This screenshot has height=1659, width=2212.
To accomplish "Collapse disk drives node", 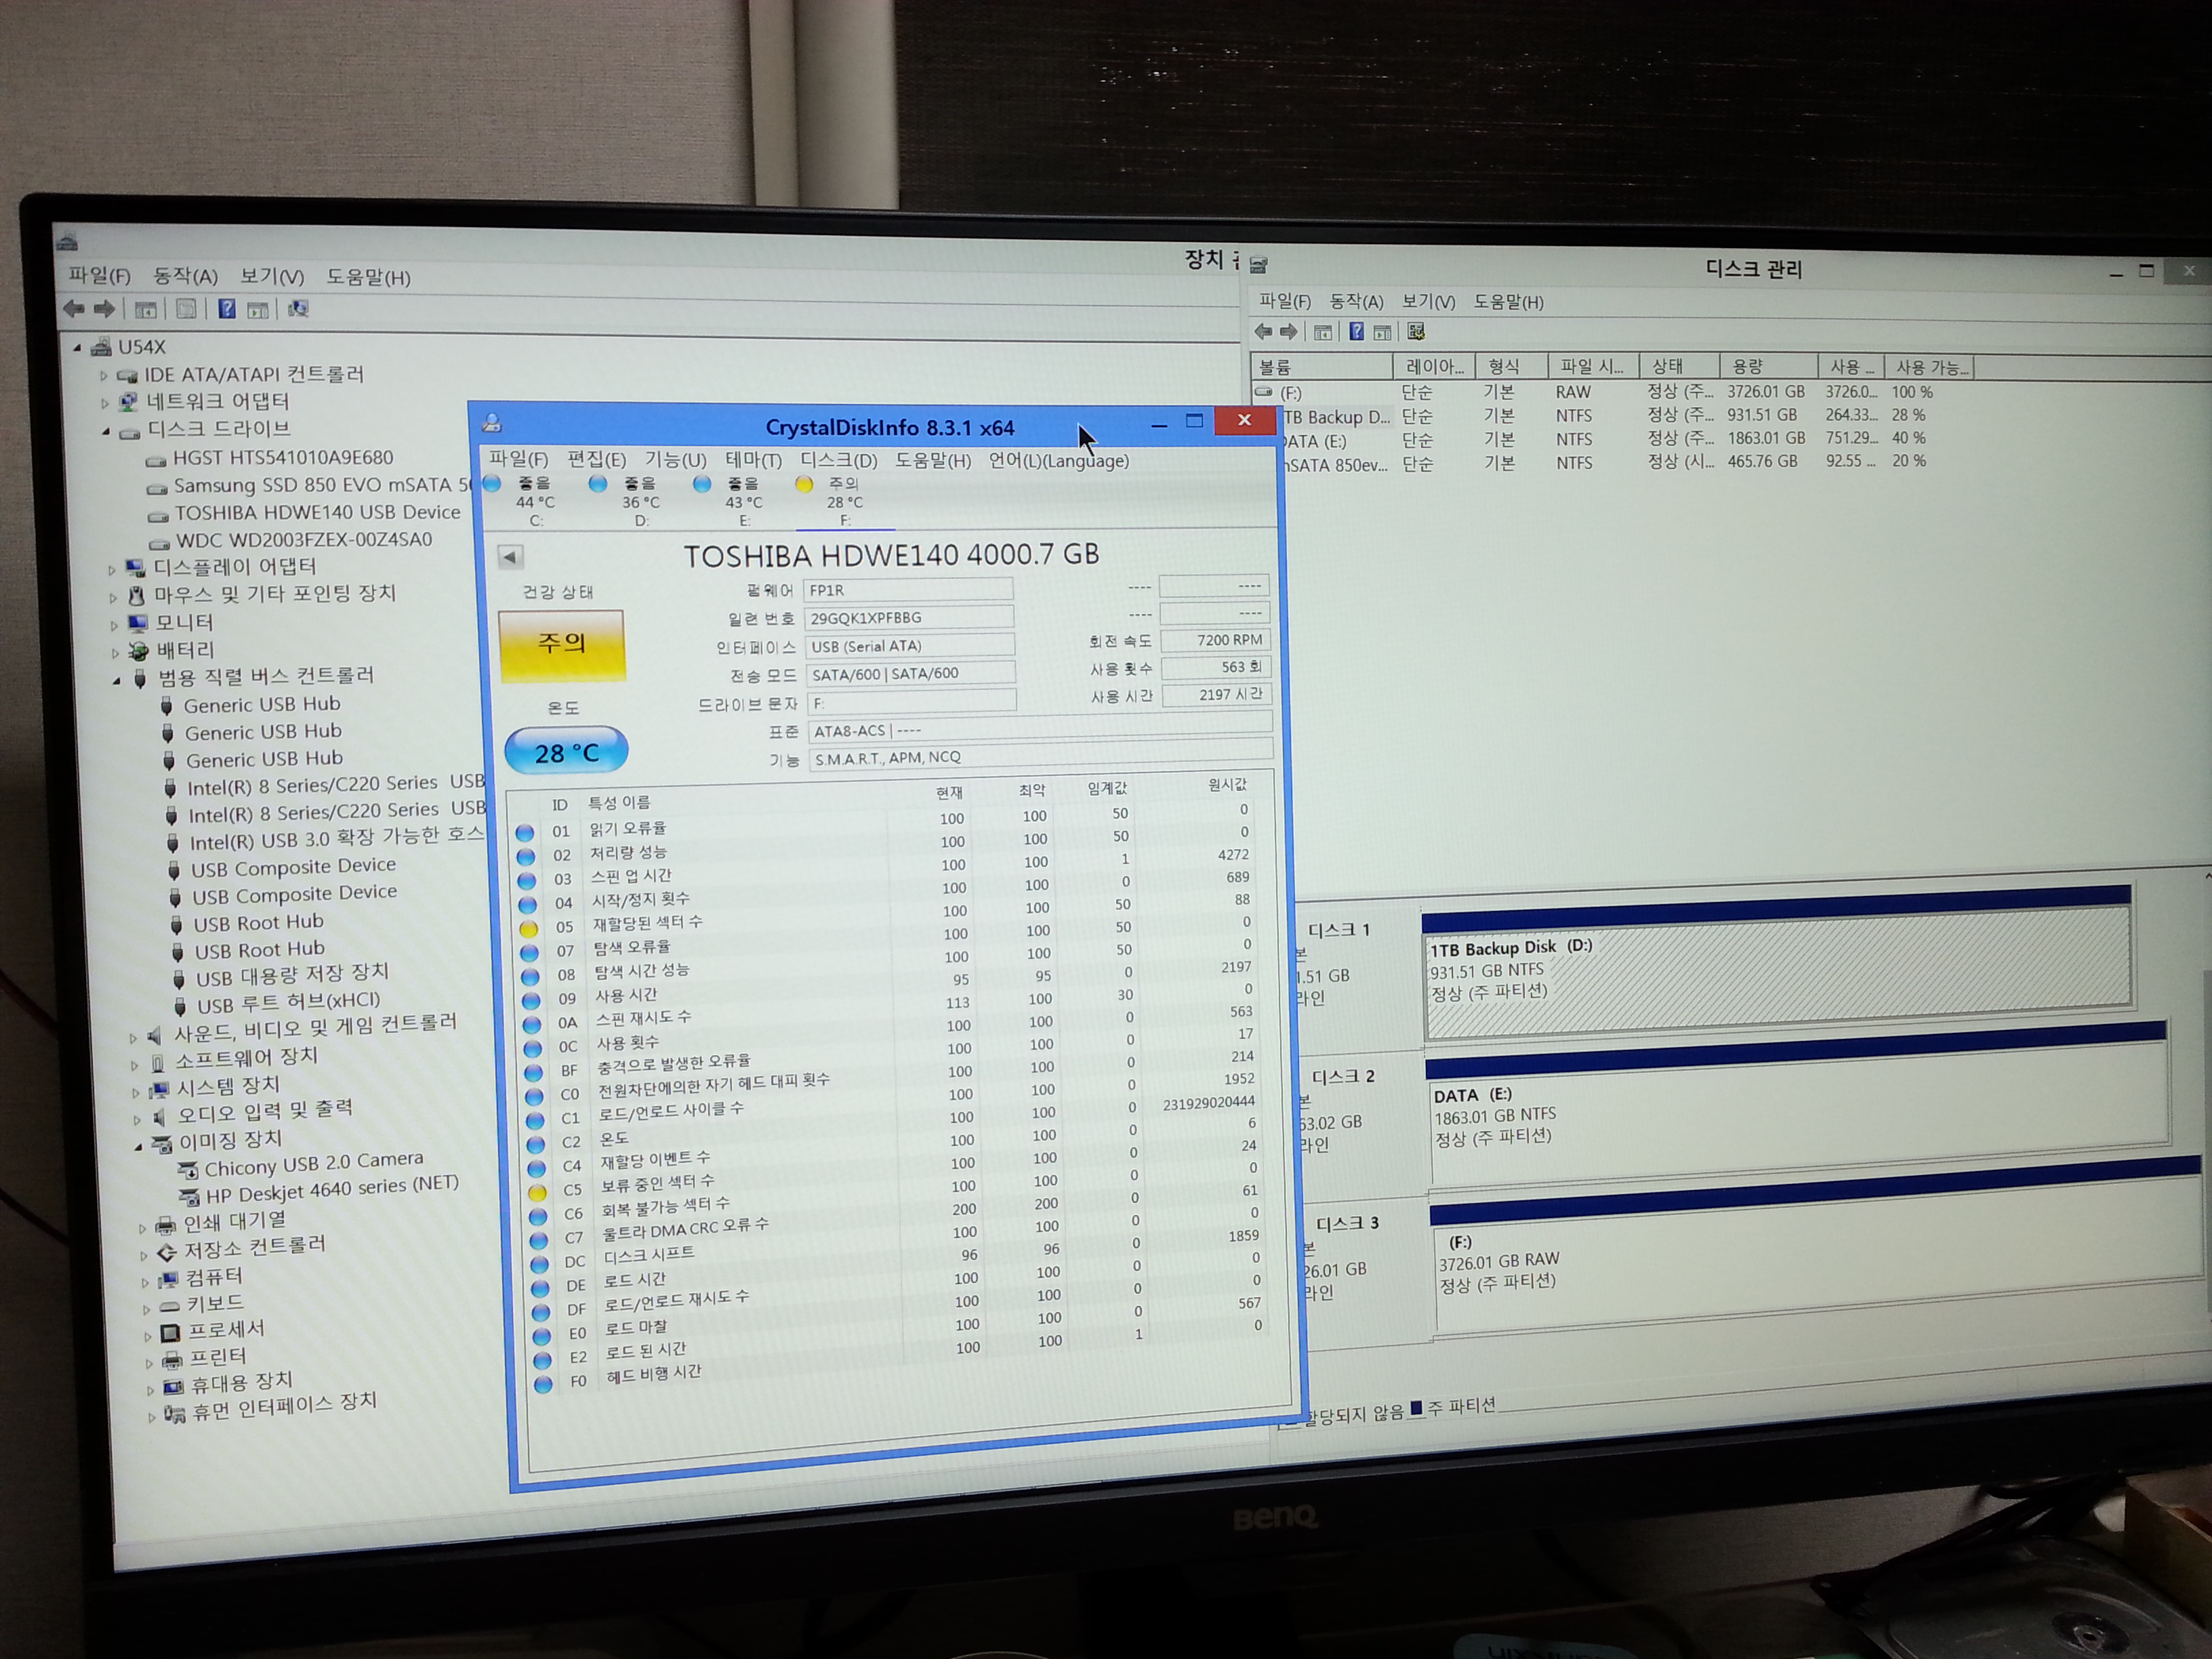I will (x=105, y=431).
